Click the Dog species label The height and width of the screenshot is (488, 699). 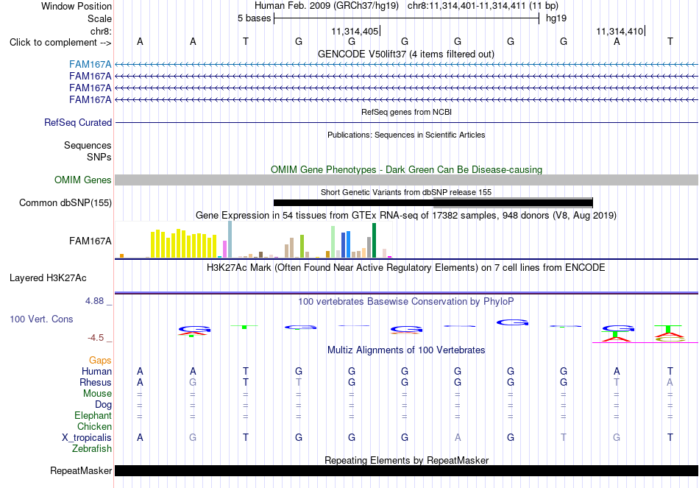(103, 405)
